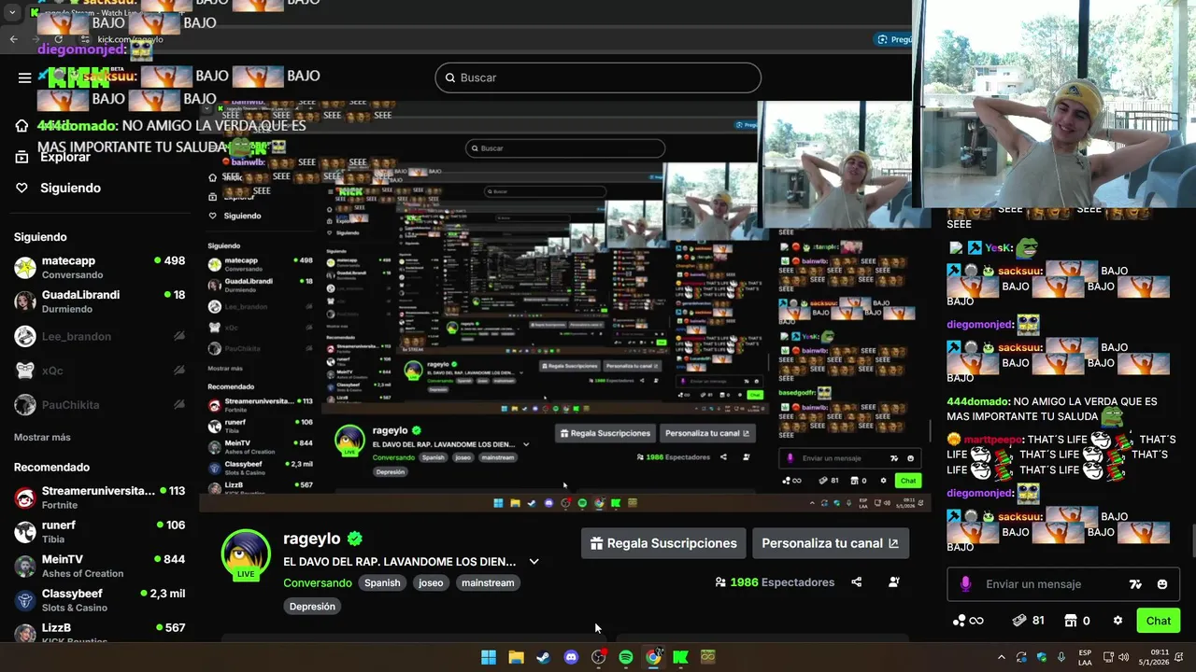The width and height of the screenshot is (1196, 672).
Task: Click the chat panel scrollbar thumb
Action: (x=1192, y=539)
